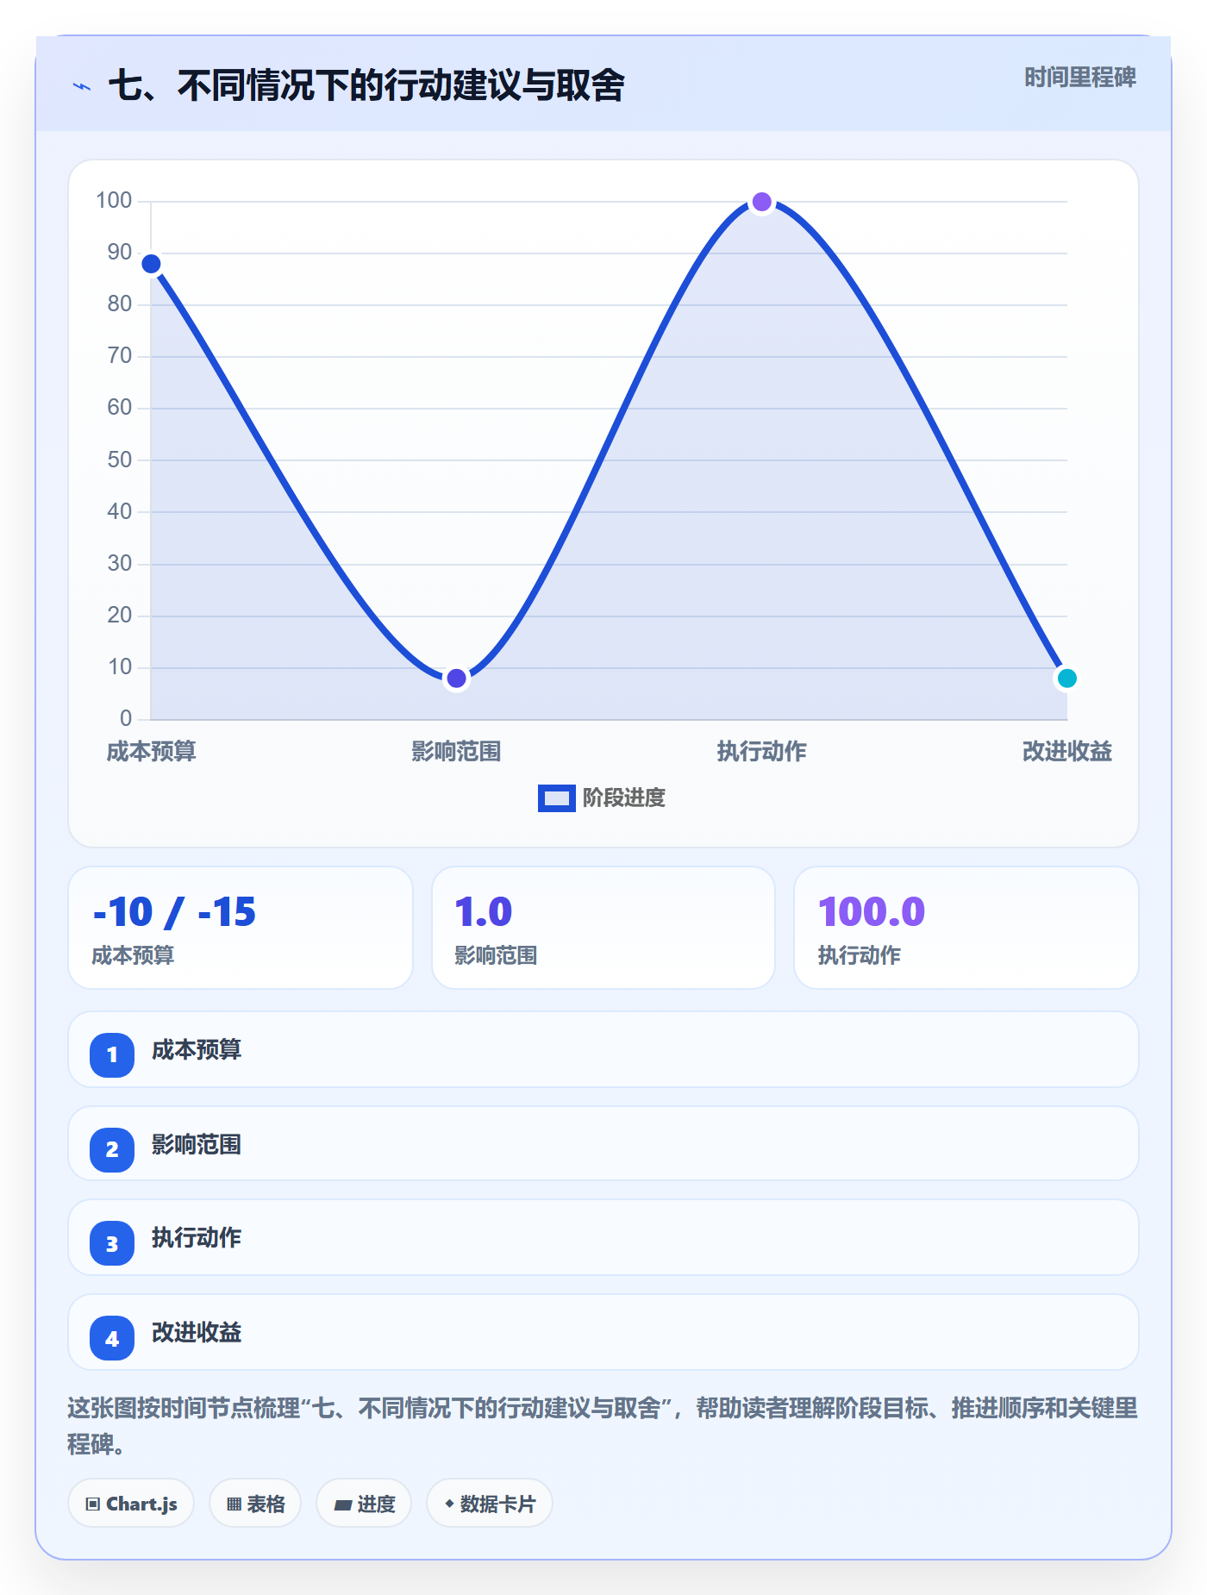Click the 成本预算 x-axis label under chart
This screenshot has width=1207, height=1595.
coord(151,752)
